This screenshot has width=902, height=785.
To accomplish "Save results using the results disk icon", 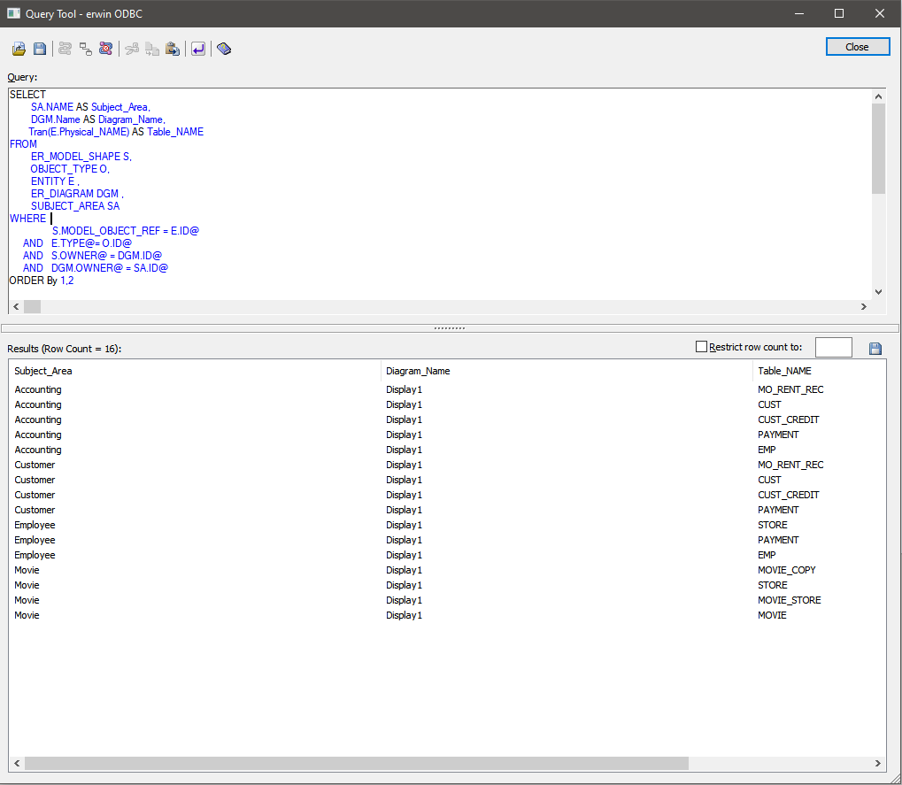I will coord(875,349).
